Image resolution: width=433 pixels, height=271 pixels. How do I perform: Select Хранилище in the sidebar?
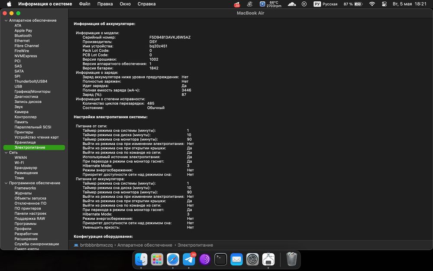25,142
